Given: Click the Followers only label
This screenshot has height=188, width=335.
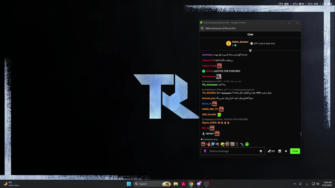Looking at the screenshot, I should coord(210,139).
